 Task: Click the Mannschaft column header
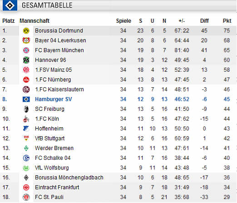(x=35, y=21)
